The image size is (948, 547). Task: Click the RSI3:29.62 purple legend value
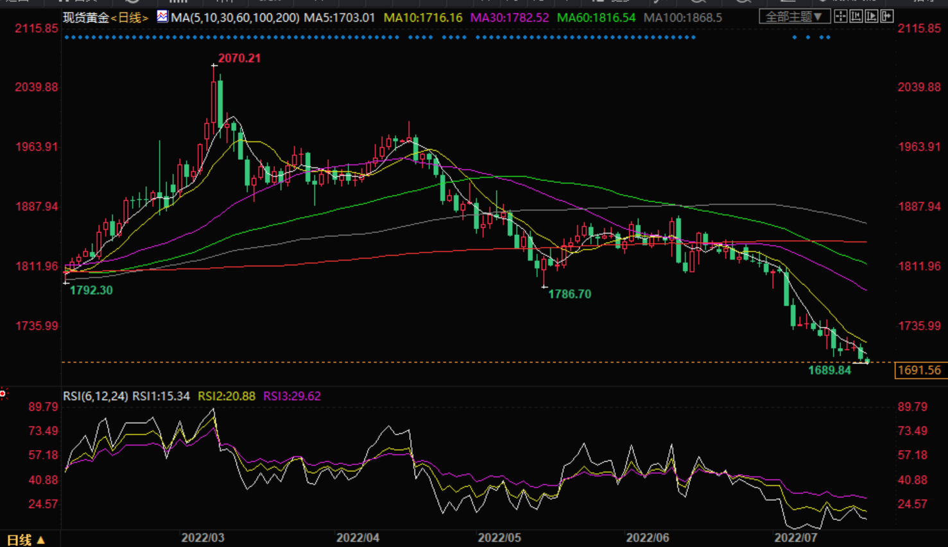[x=291, y=396]
